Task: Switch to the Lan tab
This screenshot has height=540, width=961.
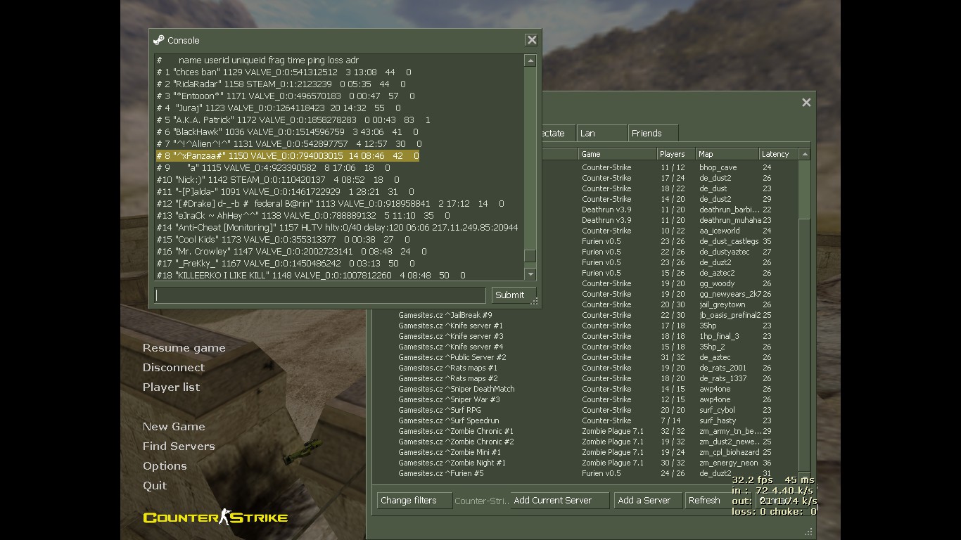Action: (601, 133)
